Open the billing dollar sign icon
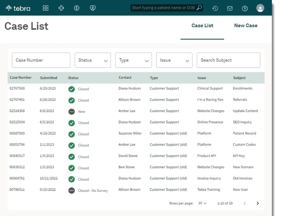Screen dimensions: 288x216 (77, 8)
